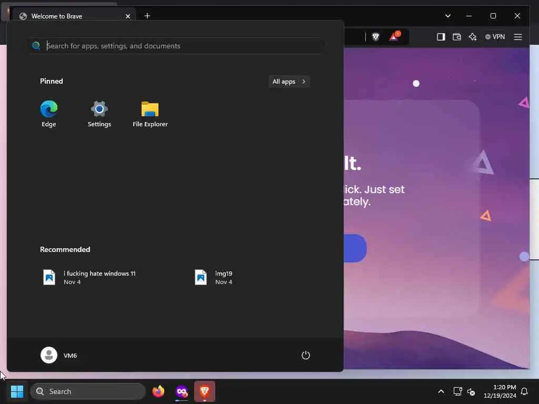
Task: Open the notifications bell icon
Action: click(x=524, y=391)
